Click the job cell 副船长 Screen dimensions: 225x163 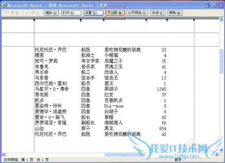pos(88,123)
